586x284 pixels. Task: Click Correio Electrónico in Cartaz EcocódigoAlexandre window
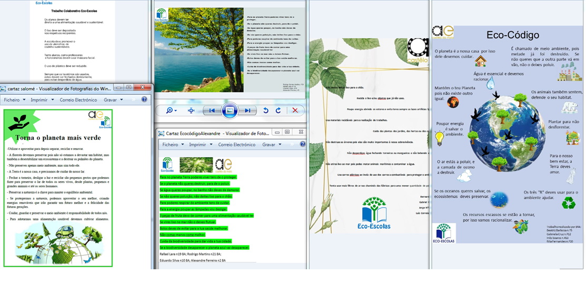click(236, 144)
